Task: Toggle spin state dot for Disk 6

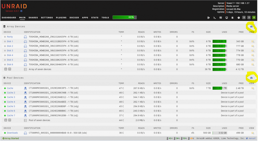Action: tap(5, 65)
